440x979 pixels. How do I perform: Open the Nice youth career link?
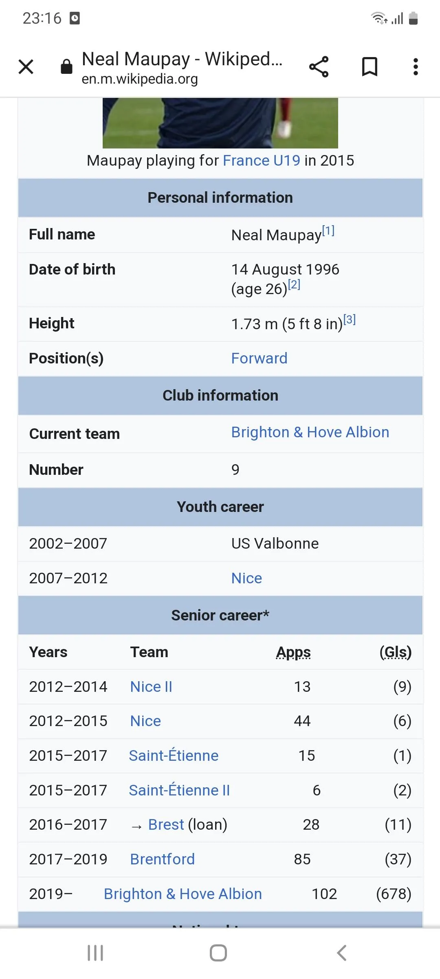(x=246, y=578)
